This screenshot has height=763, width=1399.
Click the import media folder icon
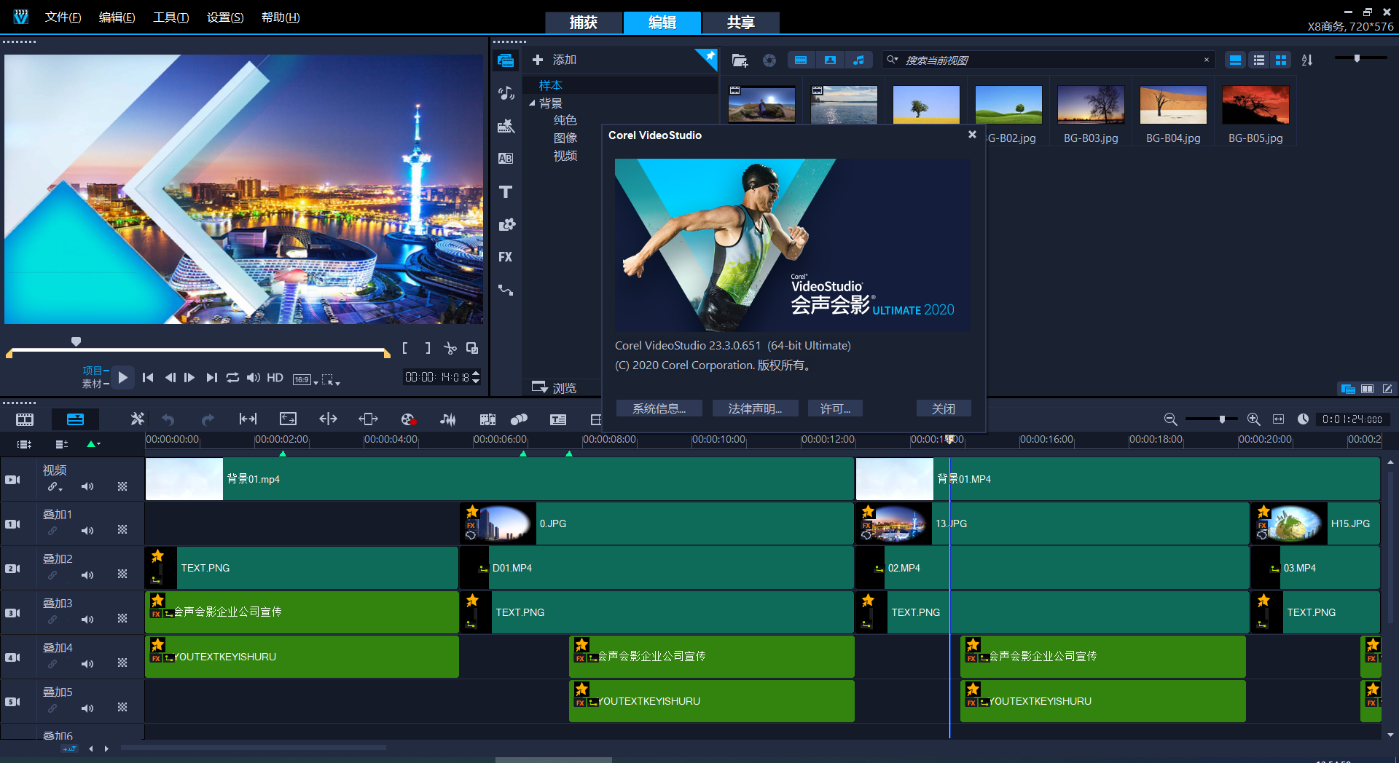tap(740, 60)
